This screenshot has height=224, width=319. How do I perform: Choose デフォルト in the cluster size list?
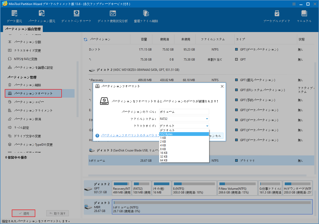[184, 130]
